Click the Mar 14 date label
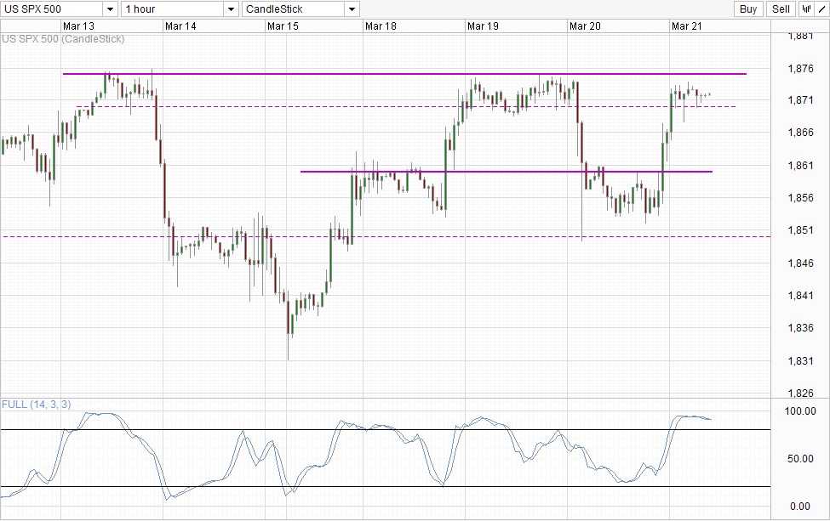The height and width of the screenshot is (521, 830). click(x=180, y=26)
